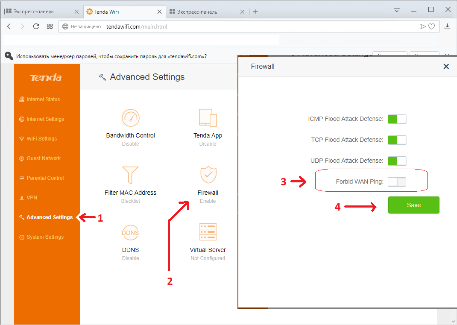Viewport: 457px width, 325px height.
Task: Open WiFi Settings in sidebar
Action: coord(38,139)
